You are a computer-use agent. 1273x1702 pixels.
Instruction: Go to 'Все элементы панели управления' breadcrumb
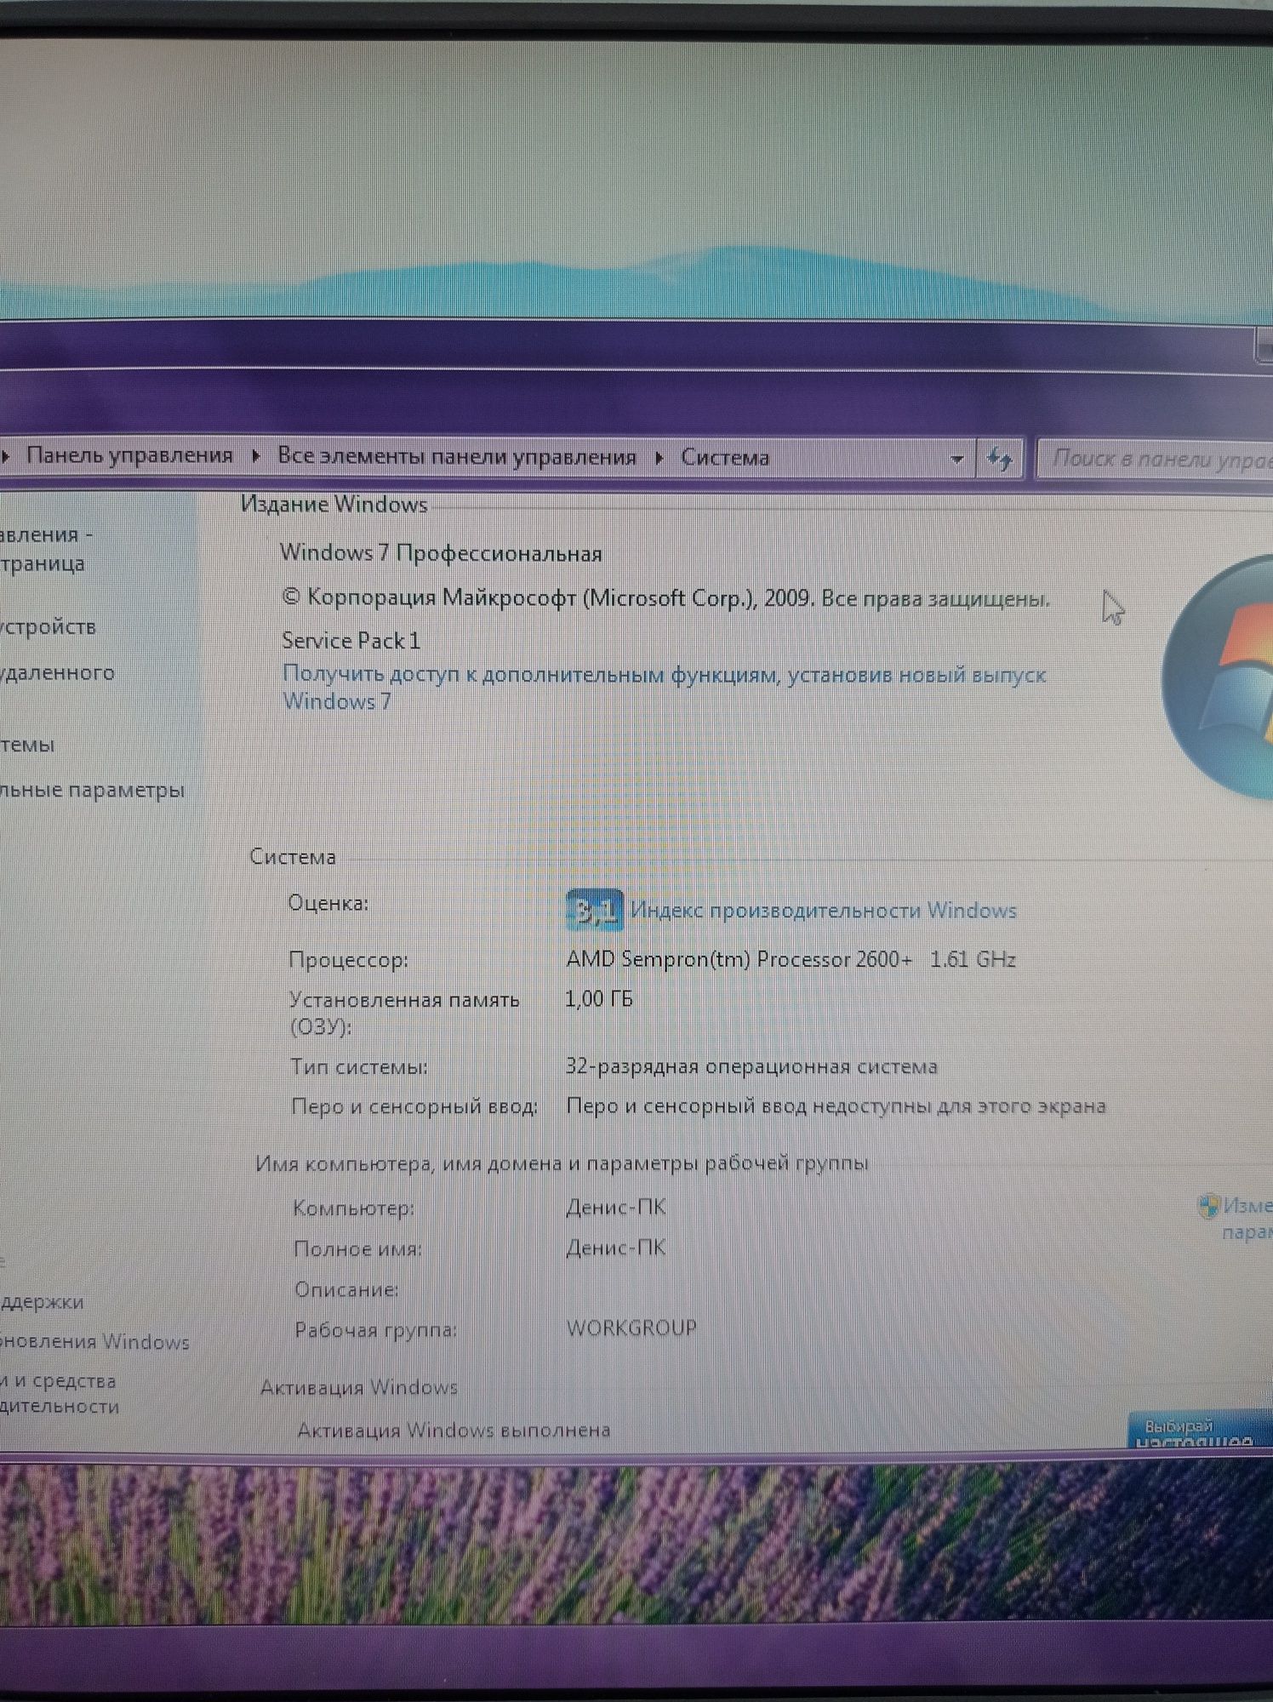click(456, 457)
